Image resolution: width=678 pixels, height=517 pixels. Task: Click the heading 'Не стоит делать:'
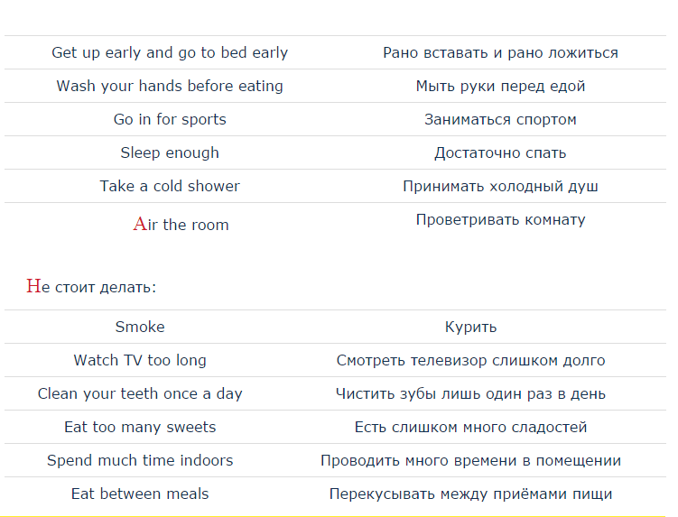click(x=91, y=287)
